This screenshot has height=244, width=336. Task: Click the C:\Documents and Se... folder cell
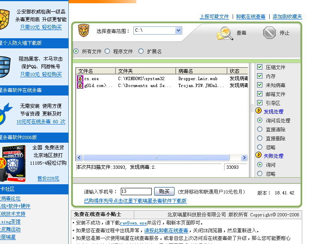click(x=145, y=85)
